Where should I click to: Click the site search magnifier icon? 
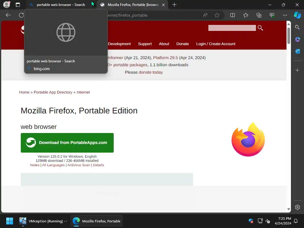pos(260,28)
